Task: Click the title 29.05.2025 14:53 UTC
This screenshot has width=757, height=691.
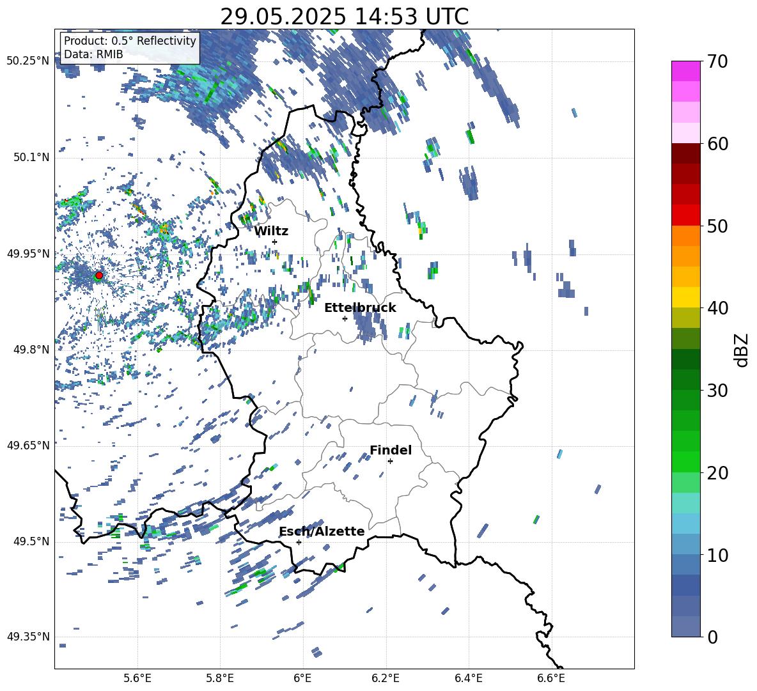Action: (x=344, y=17)
